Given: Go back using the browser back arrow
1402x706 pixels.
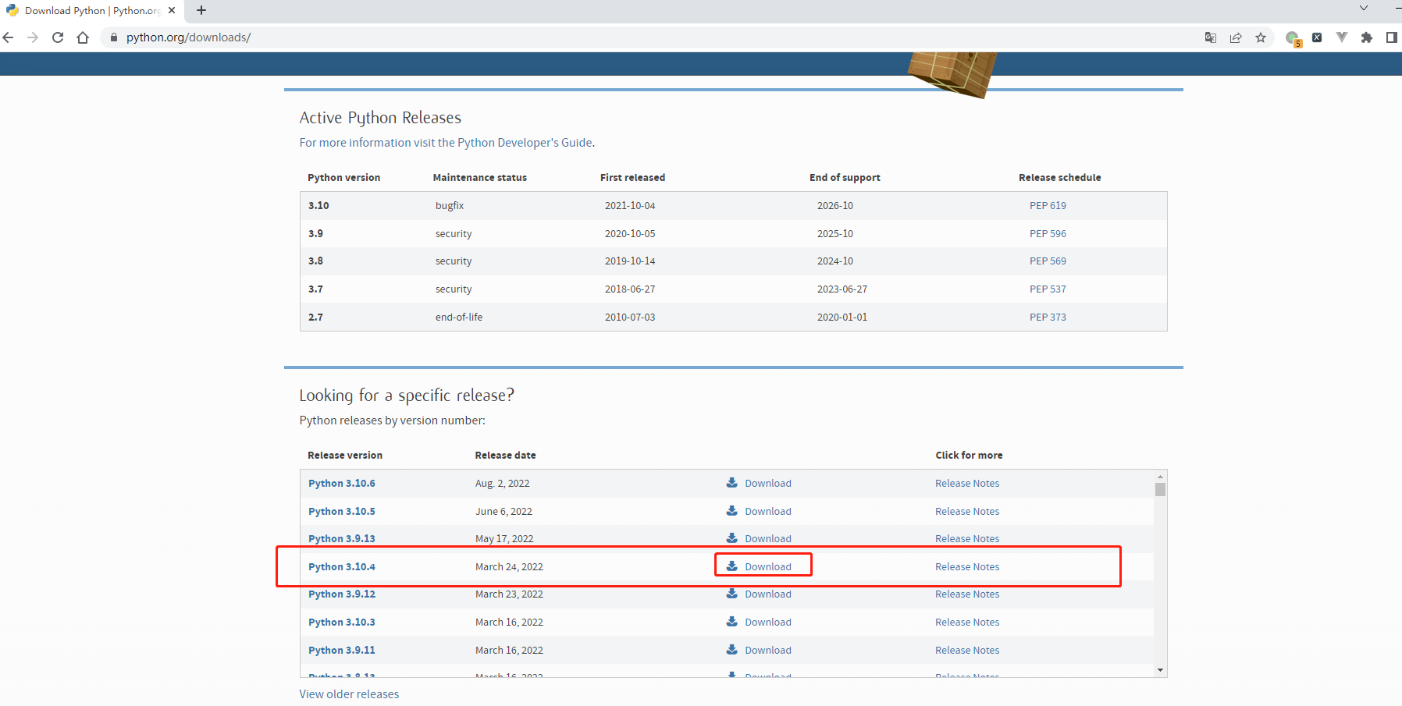Looking at the screenshot, I should [9, 37].
